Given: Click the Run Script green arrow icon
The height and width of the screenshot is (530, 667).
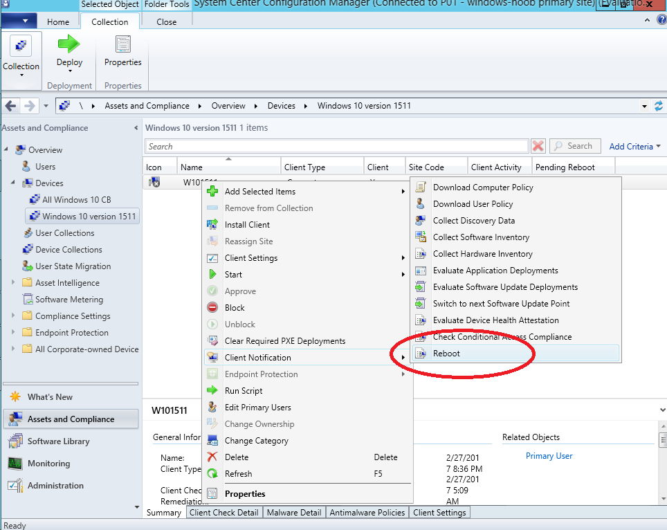Looking at the screenshot, I should click(212, 390).
